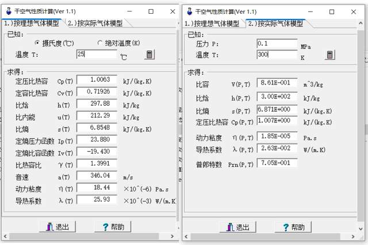Click η(P,T) field 1.85E-005
This screenshot has height=245, width=368.
click(x=277, y=136)
